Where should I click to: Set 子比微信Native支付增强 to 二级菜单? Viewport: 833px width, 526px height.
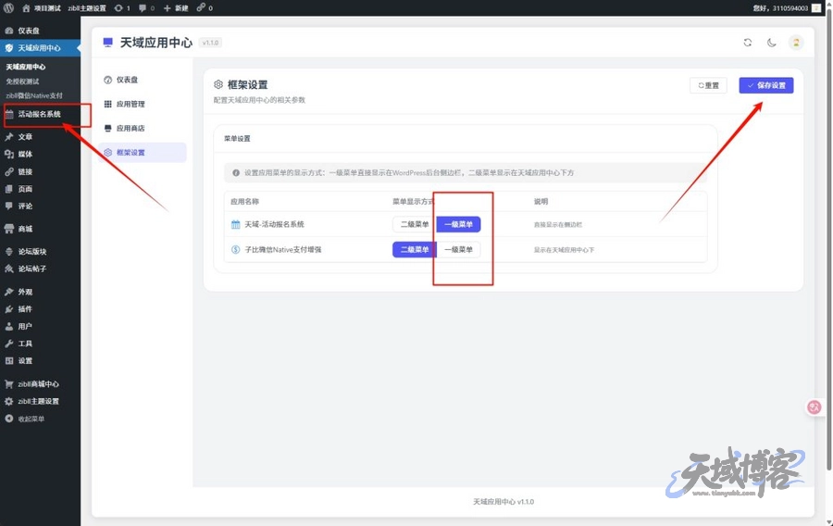coord(415,249)
